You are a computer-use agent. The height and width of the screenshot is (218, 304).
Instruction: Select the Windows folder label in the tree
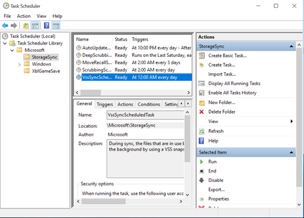(x=42, y=64)
